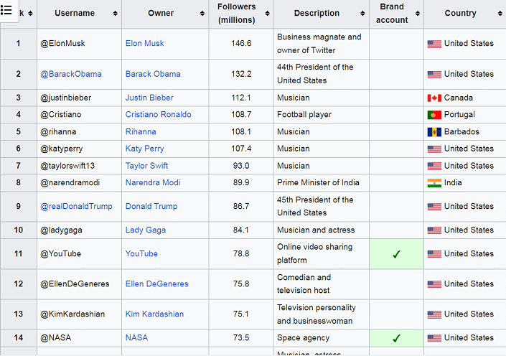The image size is (506, 356).
Task: Select the 146.6 followers value
Action: click(241, 43)
